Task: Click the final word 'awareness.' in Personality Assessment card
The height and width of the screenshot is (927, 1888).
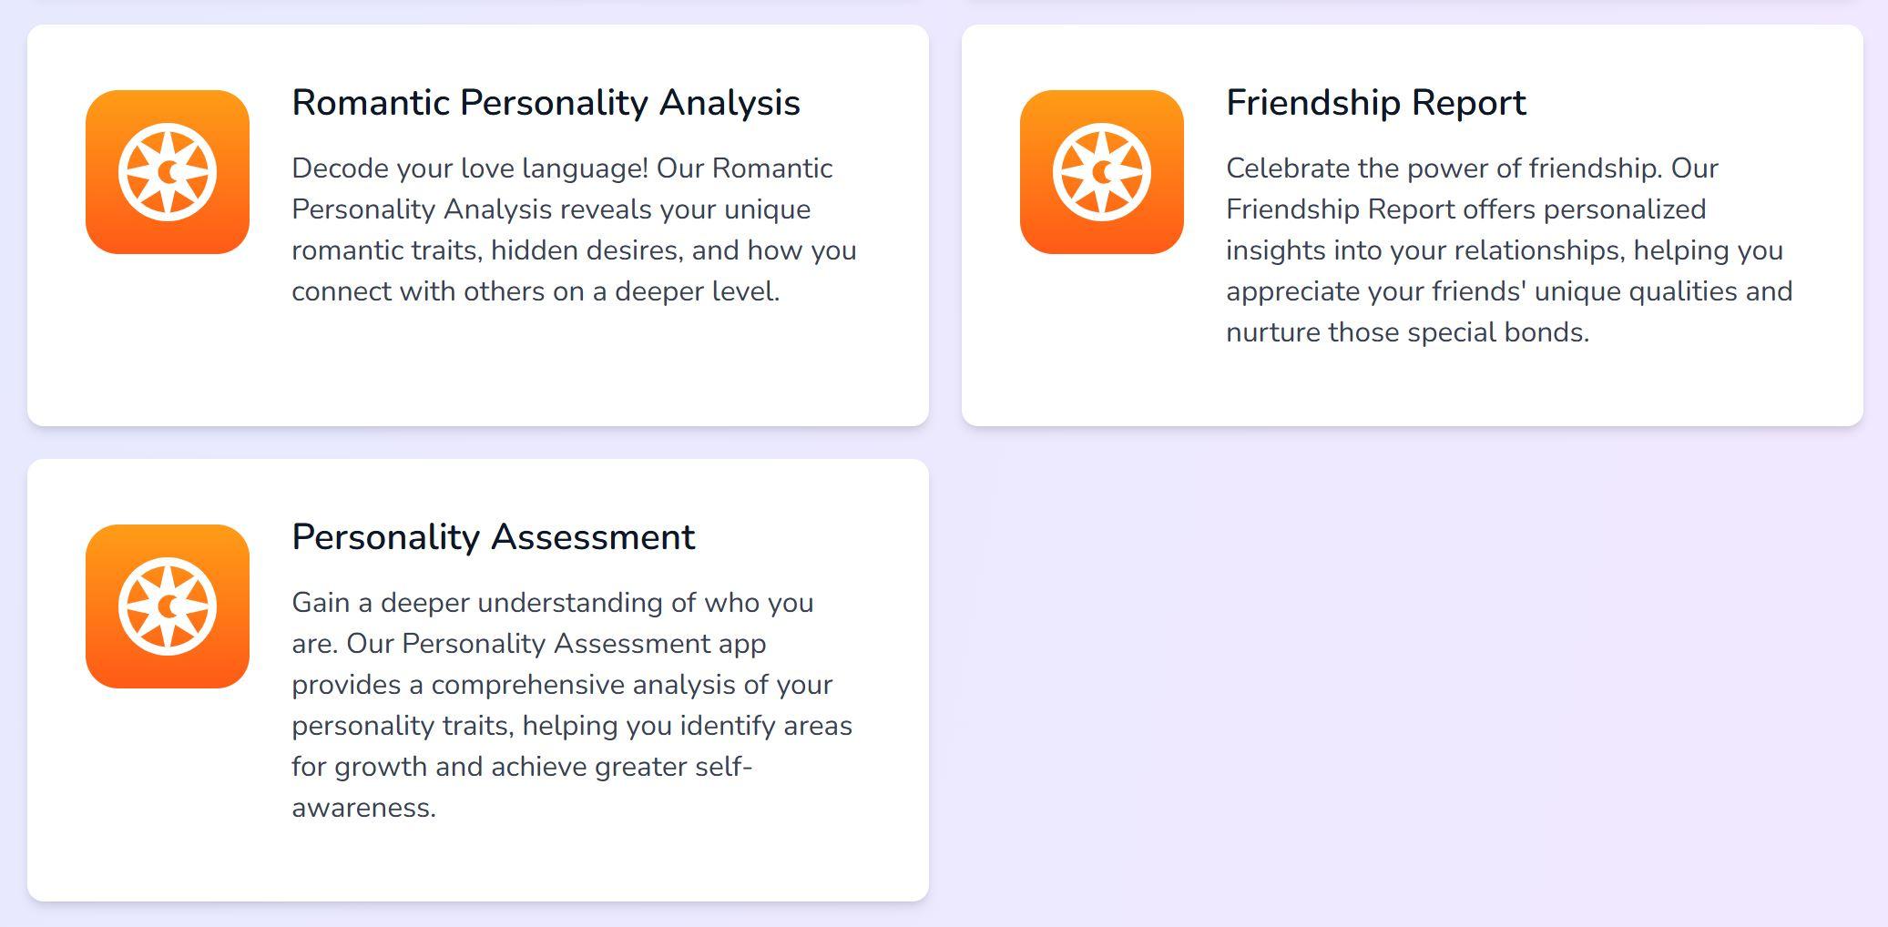Action: point(363,808)
